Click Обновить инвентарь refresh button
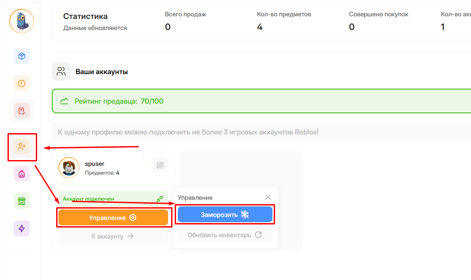The image size is (471, 280). coord(225,235)
